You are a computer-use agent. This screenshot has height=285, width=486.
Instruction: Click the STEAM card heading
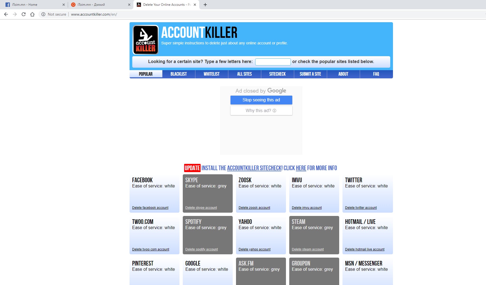click(x=298, y=222)
